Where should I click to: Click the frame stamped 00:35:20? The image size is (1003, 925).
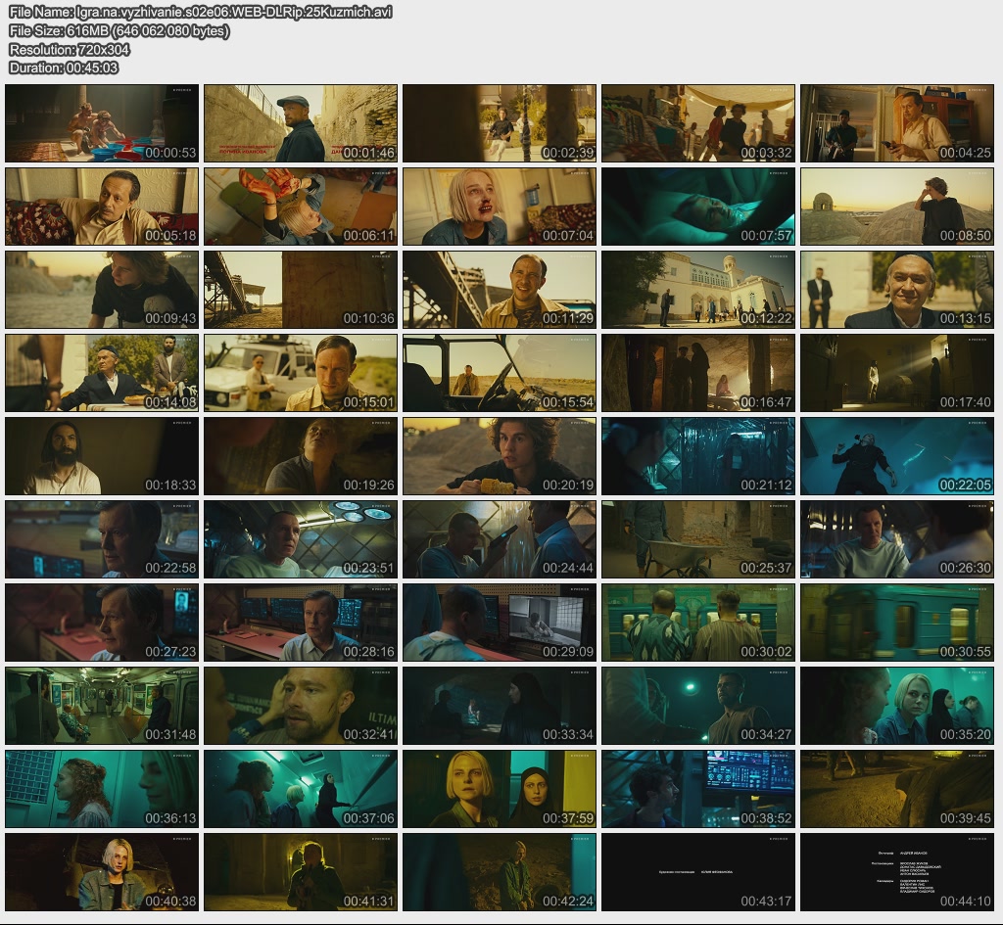tap(896, 706)
